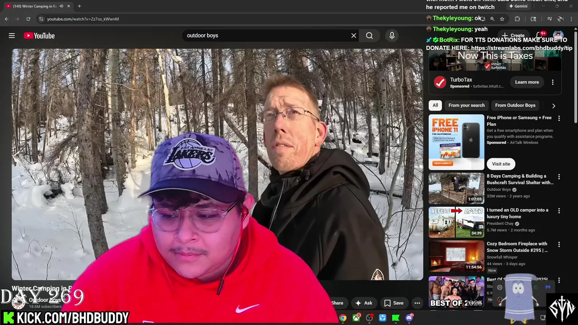Open Discord from the taskbar

409,318
